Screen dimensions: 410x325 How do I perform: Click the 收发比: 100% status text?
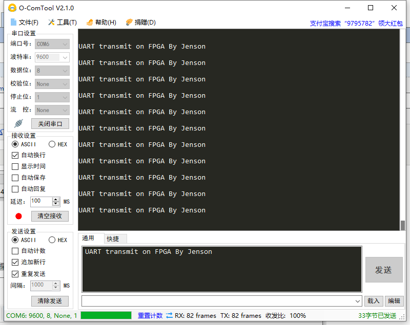[285, 316]
